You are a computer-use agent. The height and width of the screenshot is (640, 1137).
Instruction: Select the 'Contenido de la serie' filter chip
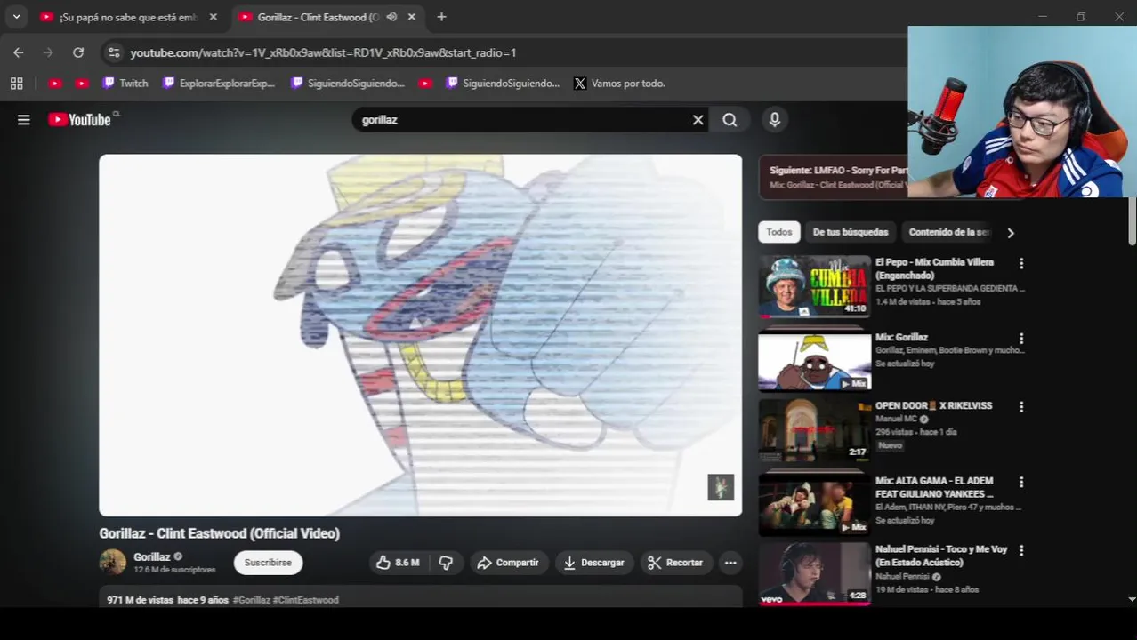tap(948, 232)
